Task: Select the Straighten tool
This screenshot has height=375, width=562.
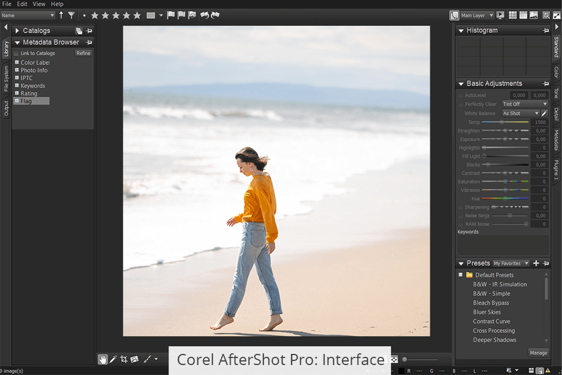Action: coord(135,359)
